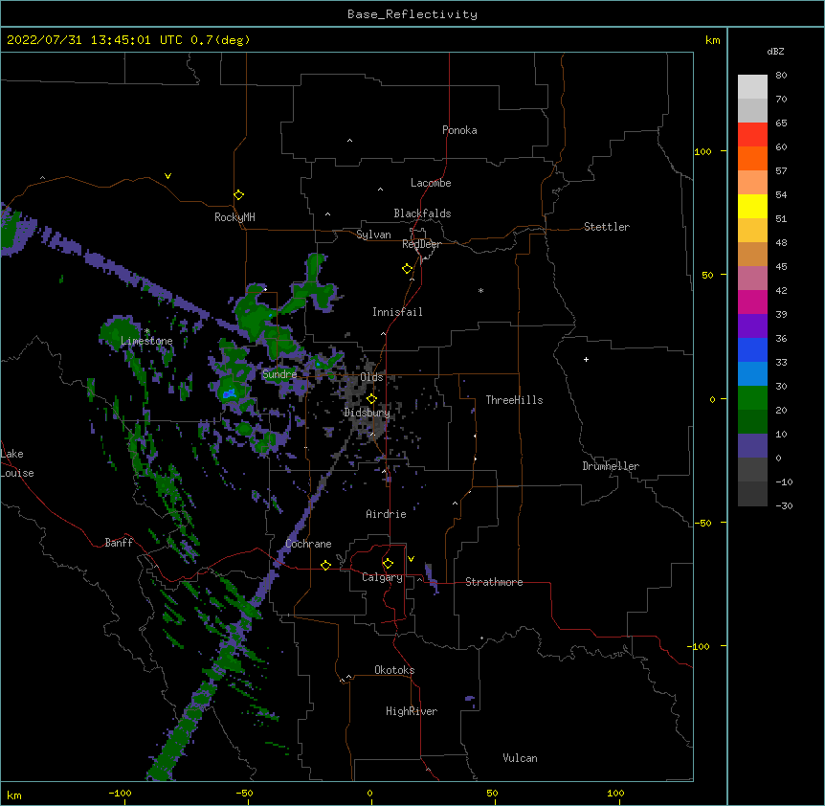
Task: Click the Didsbury town label
Action: pyautogui.click(x=367, y=413)
